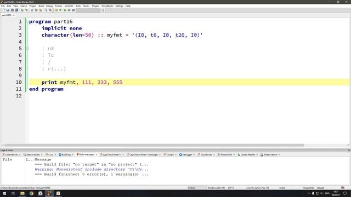Click the flag icon in status bar
The width and height of the screenshot is (351, 197).
pyautogui.click(x=343, y=188)
